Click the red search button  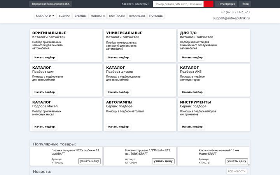point(208,4)
